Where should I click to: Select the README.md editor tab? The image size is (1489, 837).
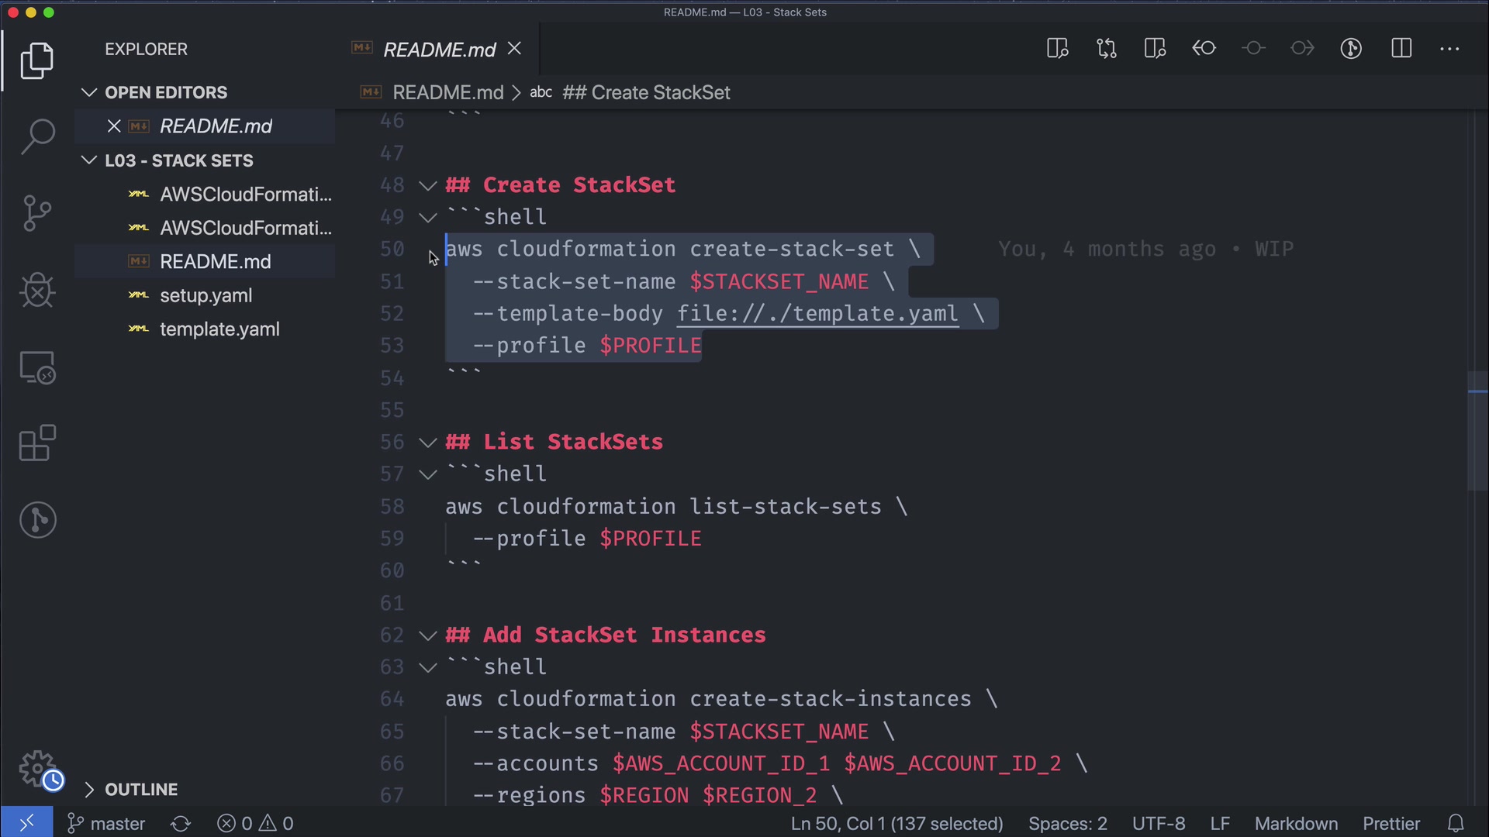[439, 50]
